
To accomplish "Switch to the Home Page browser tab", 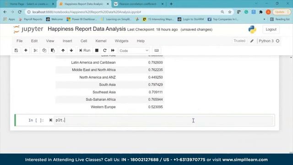I will pos(29,4).
